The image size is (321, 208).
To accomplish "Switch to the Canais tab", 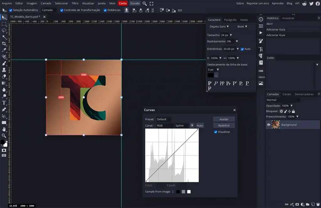I will pos(287,94).
